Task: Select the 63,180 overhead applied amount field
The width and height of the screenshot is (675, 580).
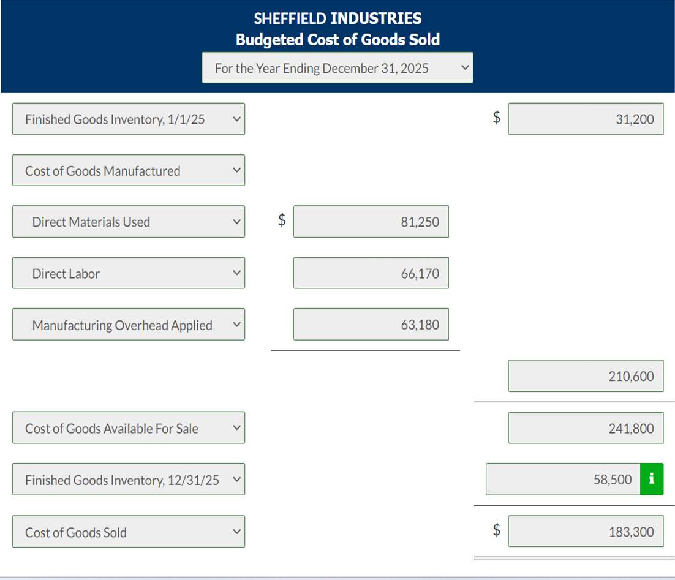Action: [x=371, y=324]
